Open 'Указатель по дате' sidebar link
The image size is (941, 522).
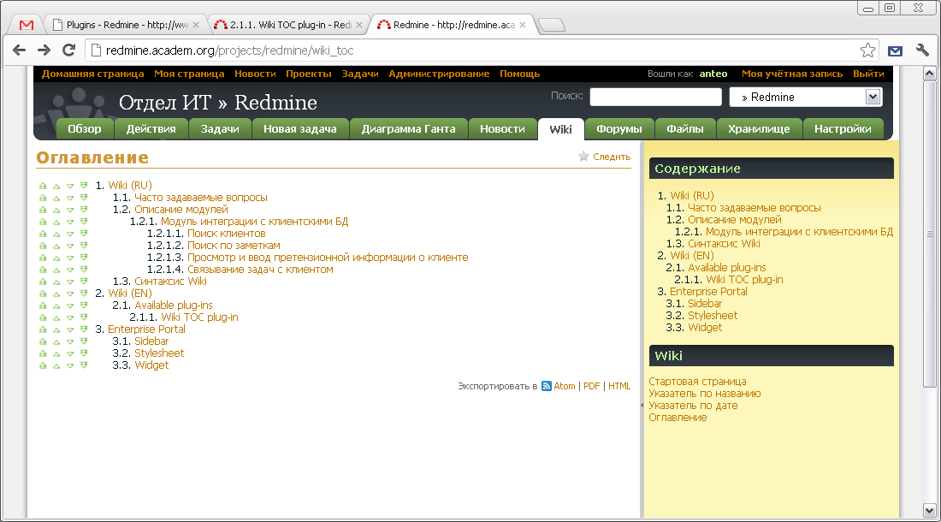[x=693, y=406]
